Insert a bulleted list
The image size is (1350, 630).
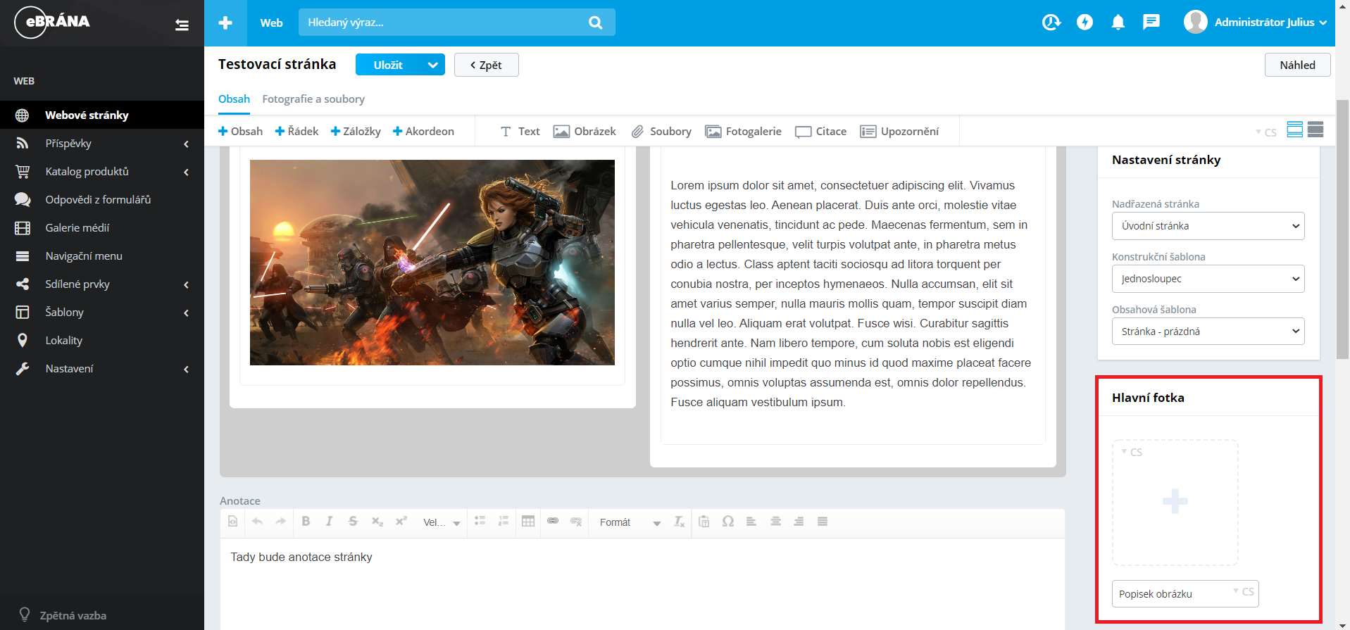tap(480, 522)
